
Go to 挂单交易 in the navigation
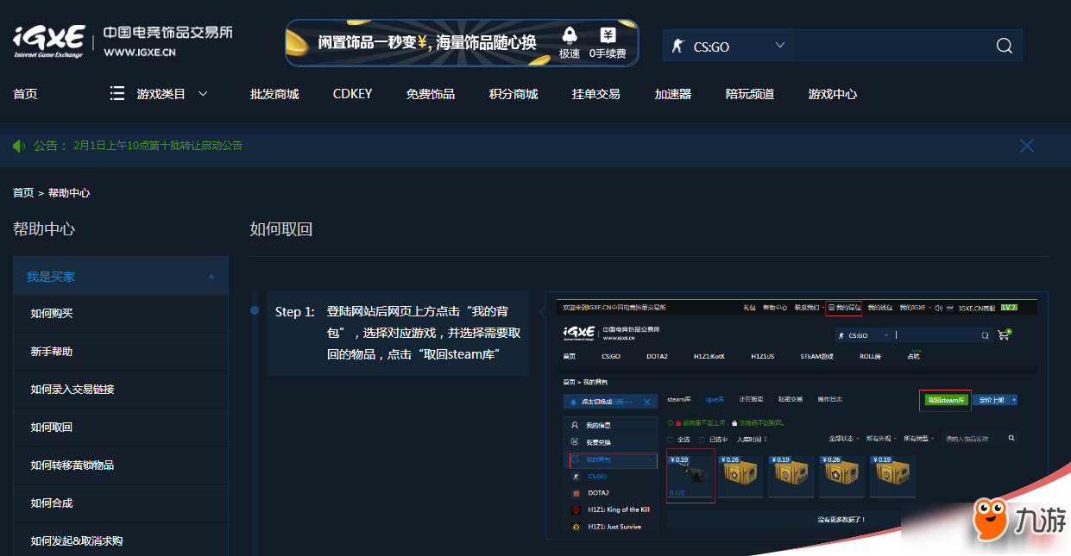[595, 94]
